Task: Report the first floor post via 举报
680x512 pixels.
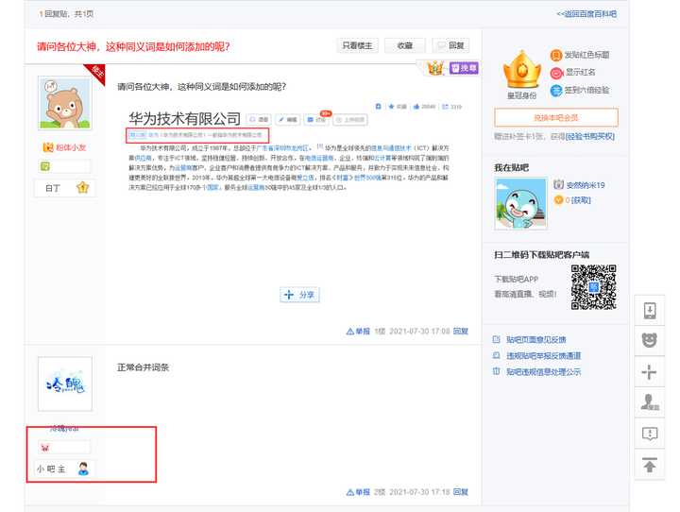Action: pyautogui.click(x=358, y=332)
